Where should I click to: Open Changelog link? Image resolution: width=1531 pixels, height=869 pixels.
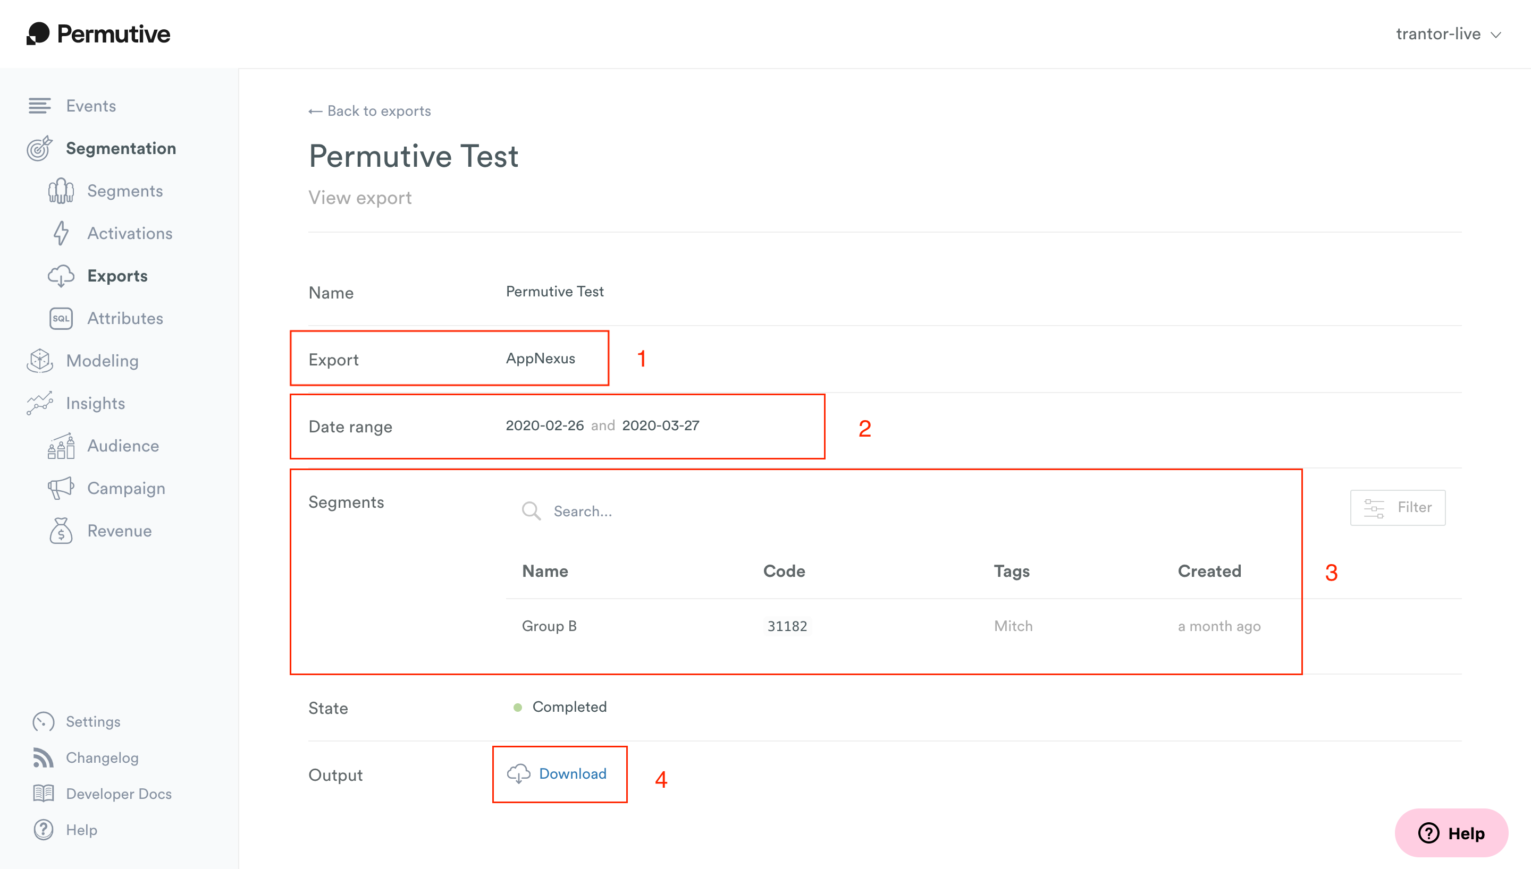(102, 757)
